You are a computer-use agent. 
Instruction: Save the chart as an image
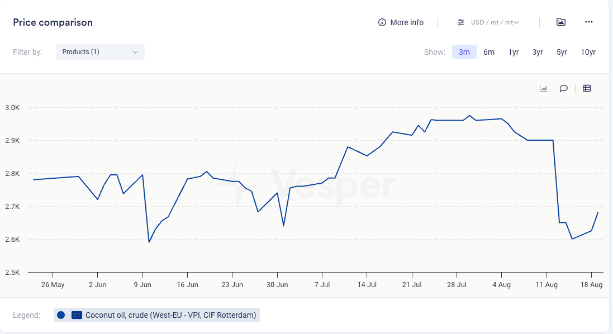pos(561,22)
